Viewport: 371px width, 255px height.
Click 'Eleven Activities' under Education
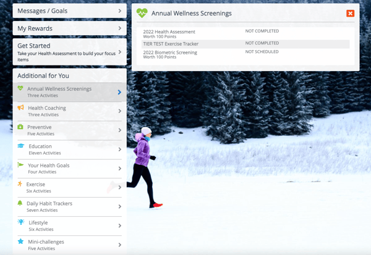(45, 153)
